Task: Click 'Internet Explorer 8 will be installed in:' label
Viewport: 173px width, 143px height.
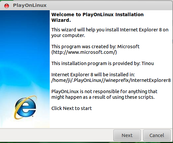Action: pyautogui.click(x=93, y=75)
